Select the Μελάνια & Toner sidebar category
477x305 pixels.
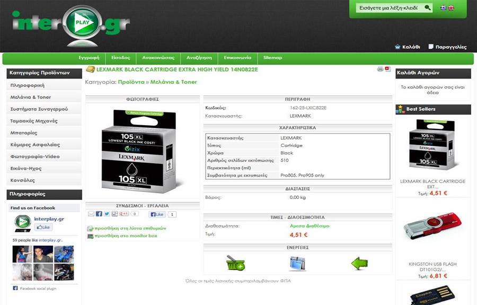[44, 98]
